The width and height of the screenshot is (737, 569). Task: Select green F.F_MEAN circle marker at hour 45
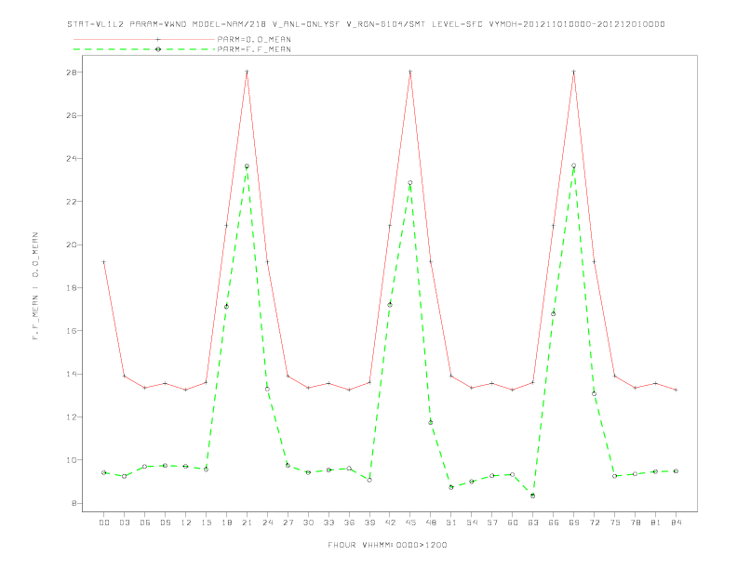point(410,182)
